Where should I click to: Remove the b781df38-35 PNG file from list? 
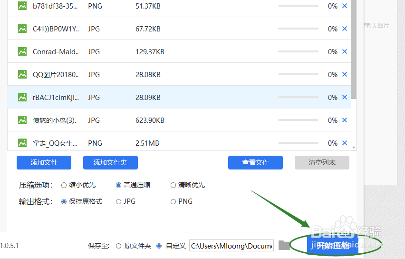pyautogui.click(x=345, y=6)
